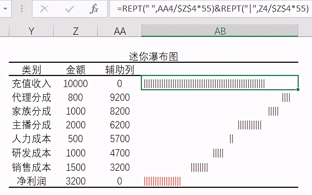This screenshot has width=312, height=195.
Task: Select 辅助列 cell showing 3200
Action: [120, 167]
